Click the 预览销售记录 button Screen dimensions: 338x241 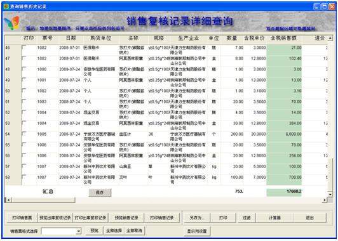click(x=126, y=218)
